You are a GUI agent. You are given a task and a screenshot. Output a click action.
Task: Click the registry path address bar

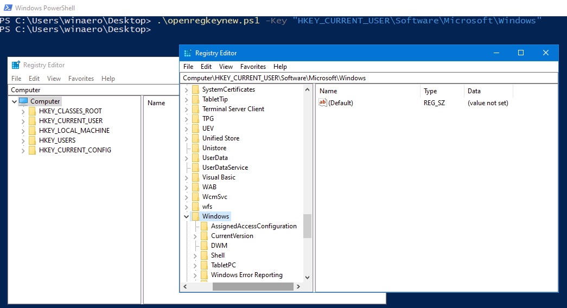tap(369, 78)
